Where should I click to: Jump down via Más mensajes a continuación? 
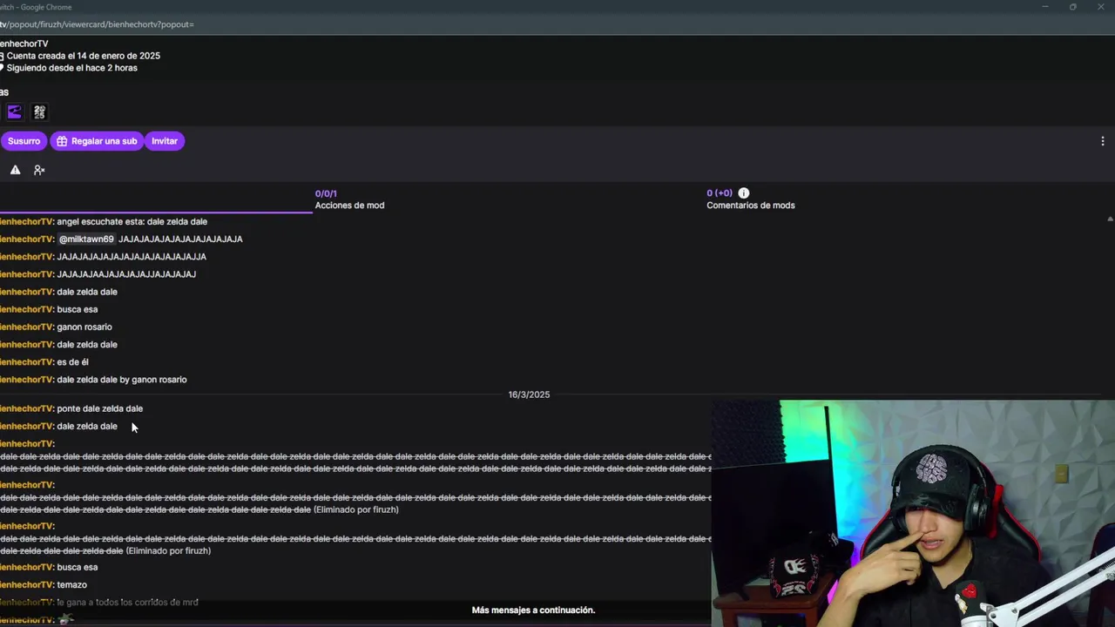point(533,610)
